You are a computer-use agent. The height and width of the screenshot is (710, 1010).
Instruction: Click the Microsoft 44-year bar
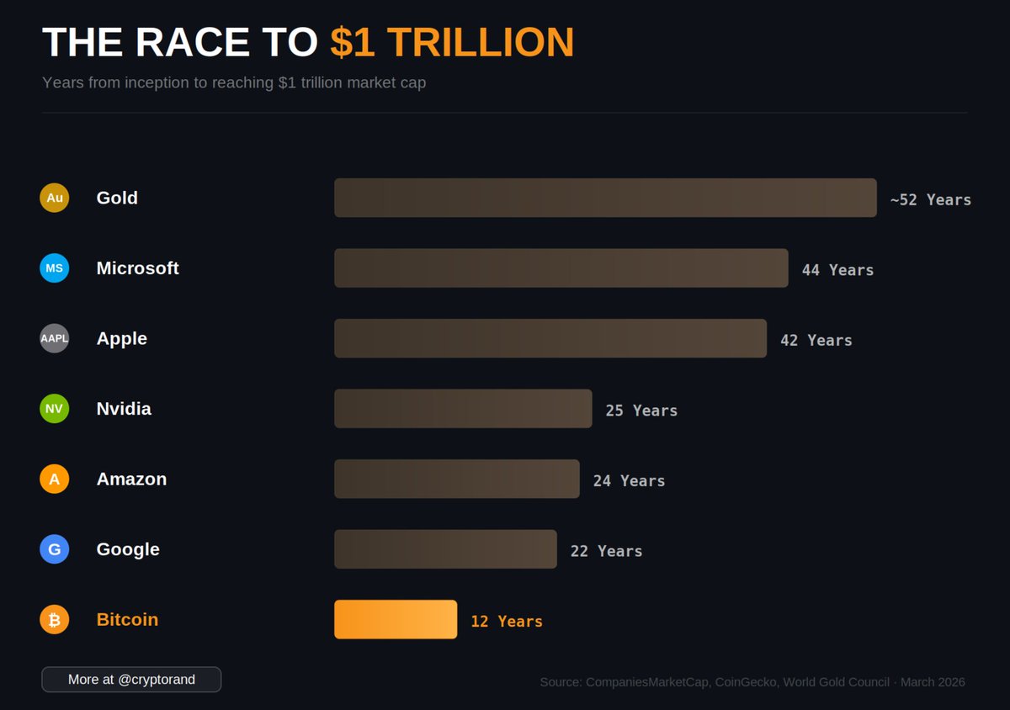click(x=561, y=268)
